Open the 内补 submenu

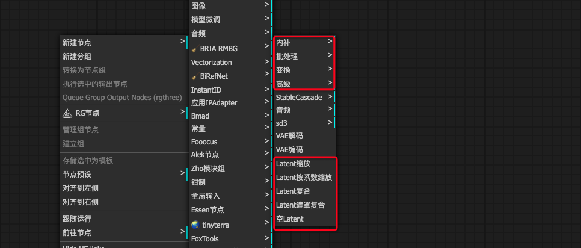(304, 43)
